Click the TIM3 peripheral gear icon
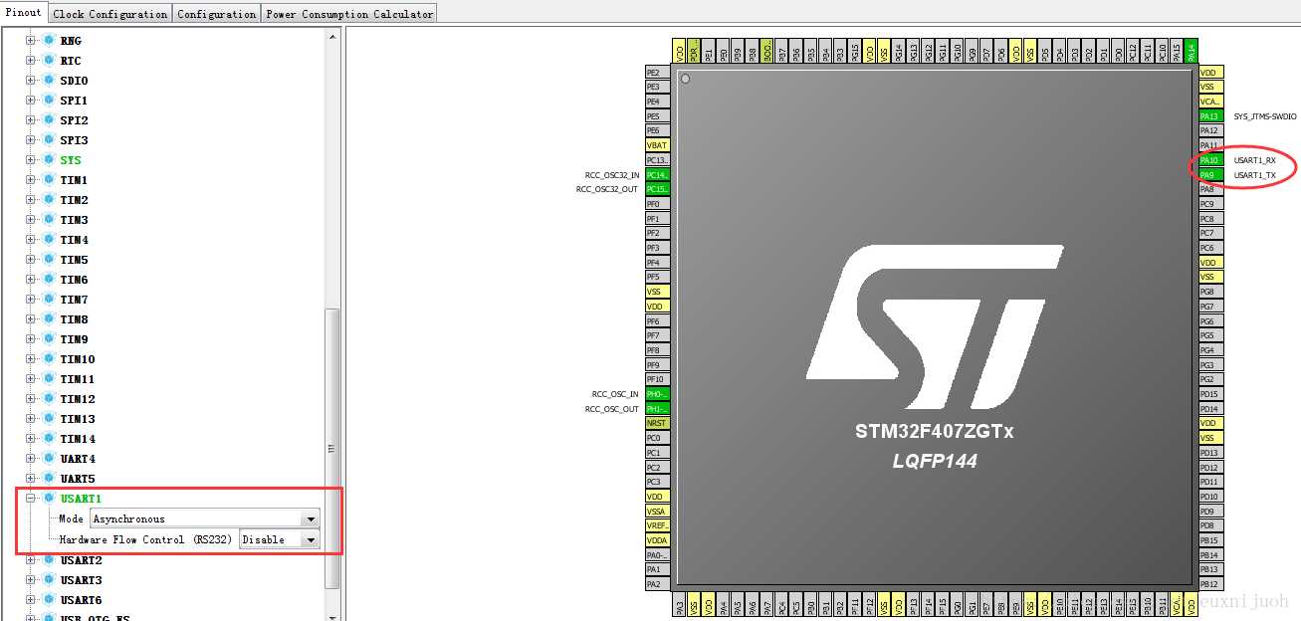Viewport: 1301px width, 621px height. click(48, 220)
